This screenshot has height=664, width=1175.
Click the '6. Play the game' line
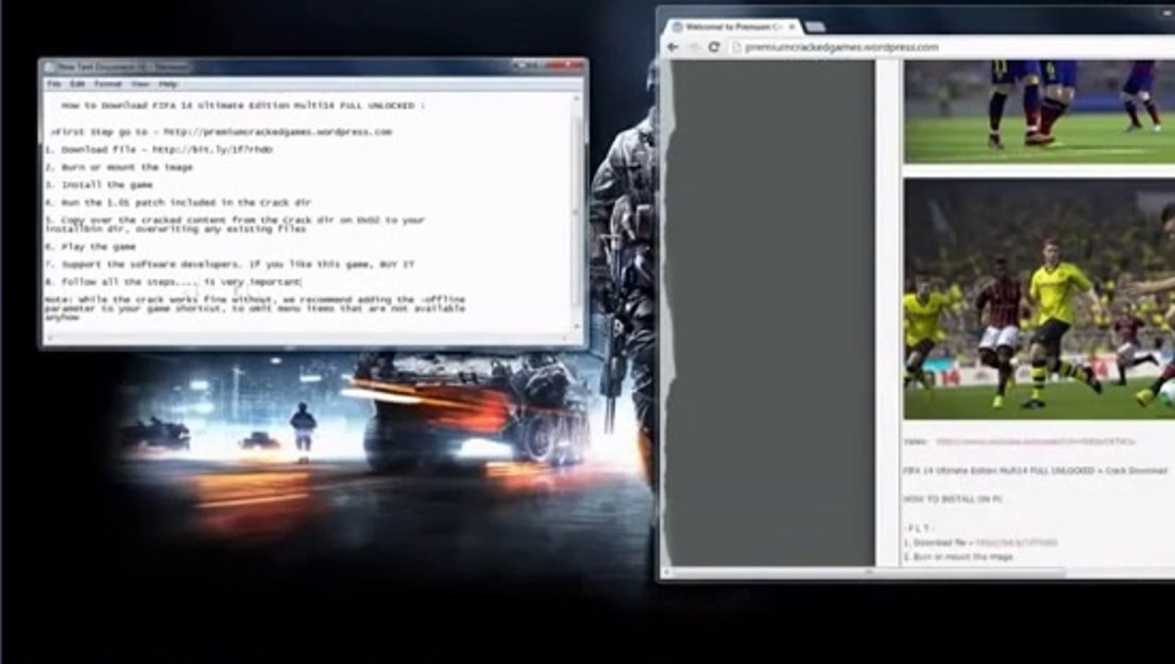90,246
